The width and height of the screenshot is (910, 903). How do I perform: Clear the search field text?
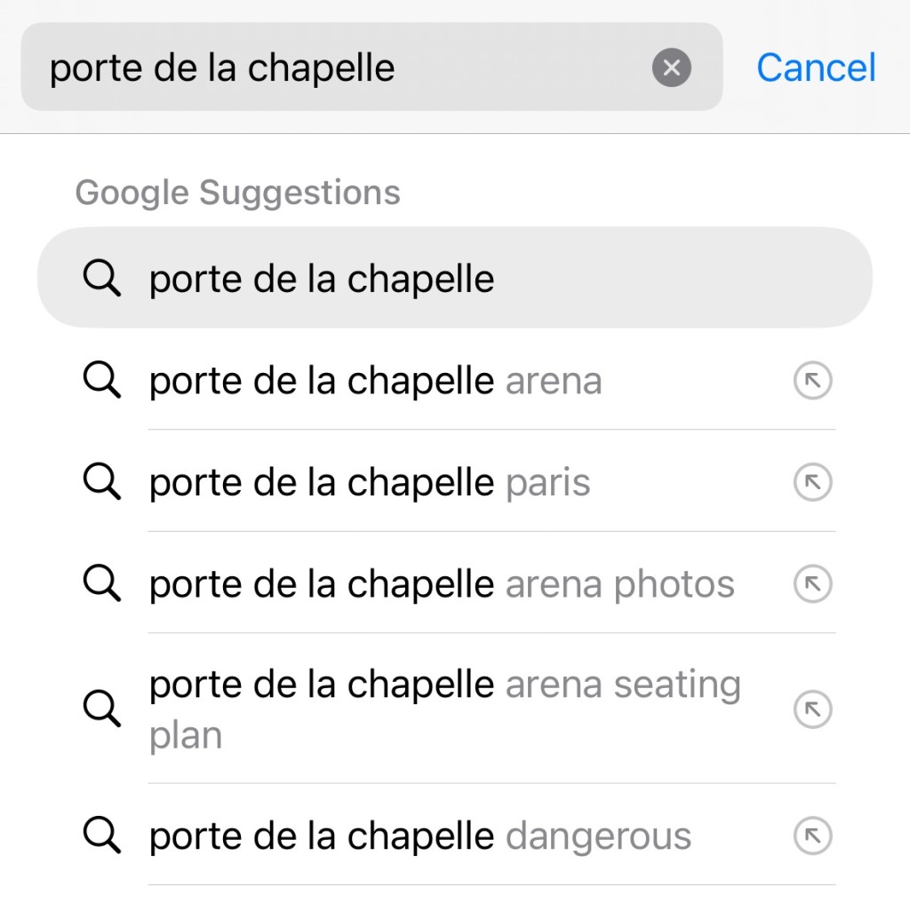(x=672, y=67)
